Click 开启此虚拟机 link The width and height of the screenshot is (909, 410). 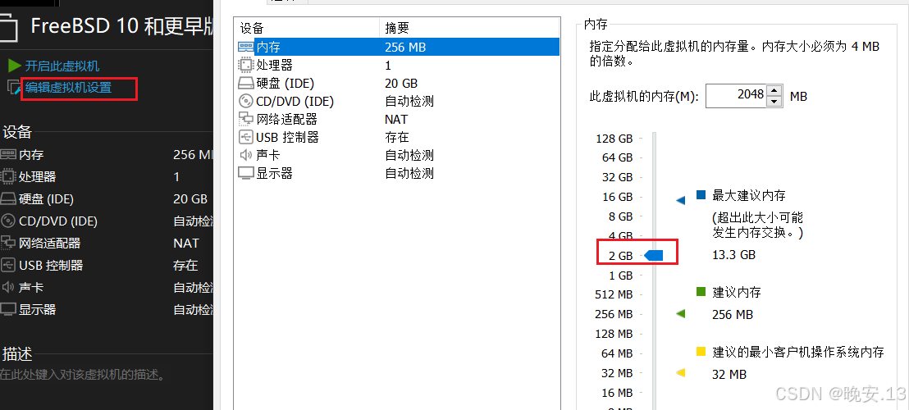(62, 66)
